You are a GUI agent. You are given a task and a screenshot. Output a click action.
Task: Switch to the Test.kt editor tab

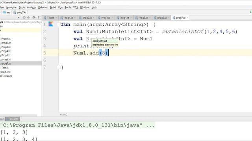click(x=50, y=18)
